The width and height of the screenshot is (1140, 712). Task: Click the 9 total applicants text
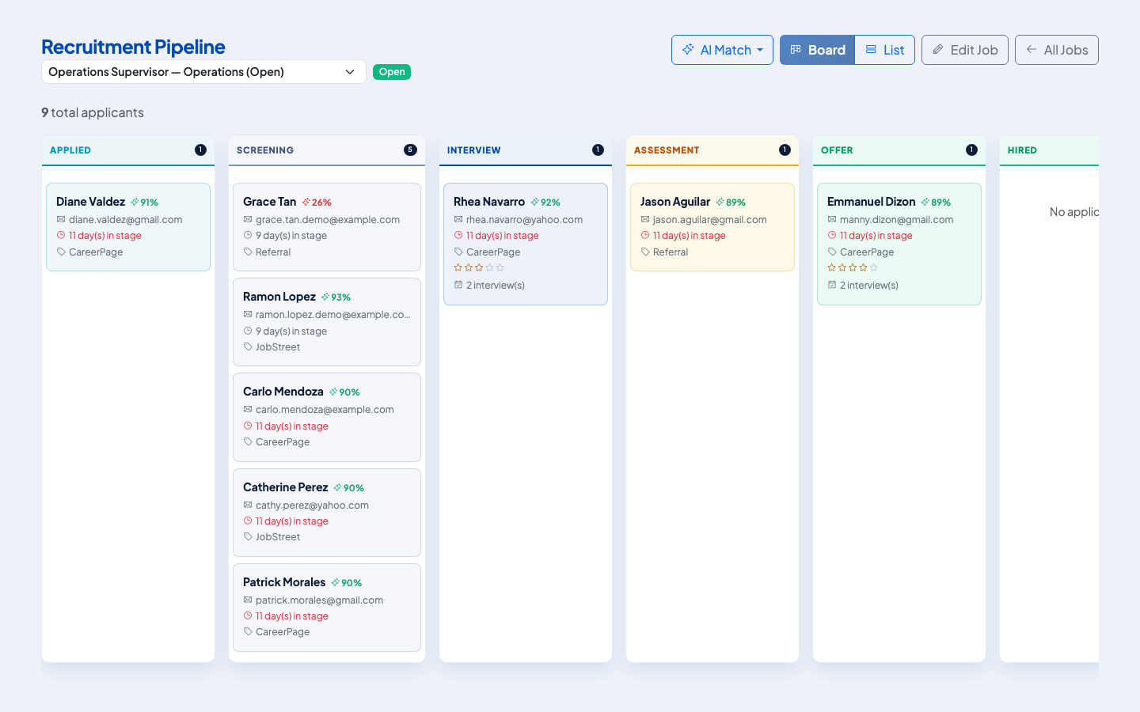[x=93, y=112]
